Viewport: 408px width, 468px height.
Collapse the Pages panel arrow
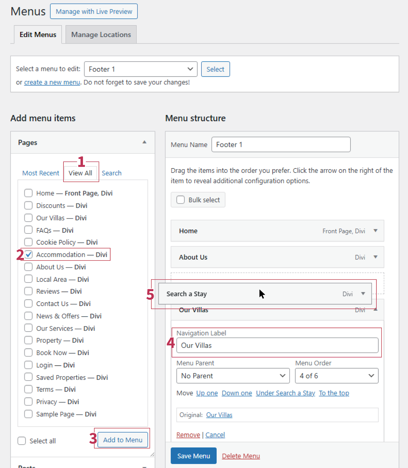click(x=144, y=142)
